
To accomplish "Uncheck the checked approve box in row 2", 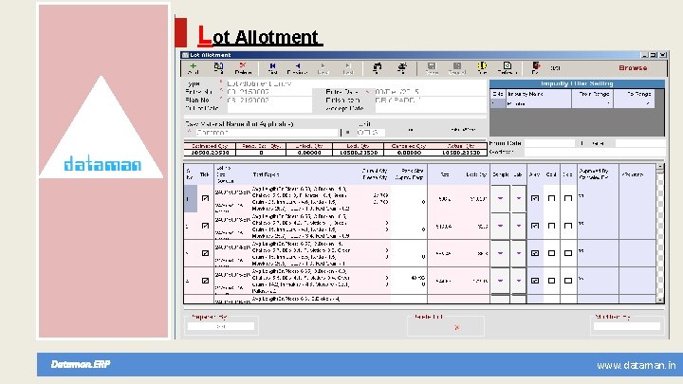I will click(534, 226).
